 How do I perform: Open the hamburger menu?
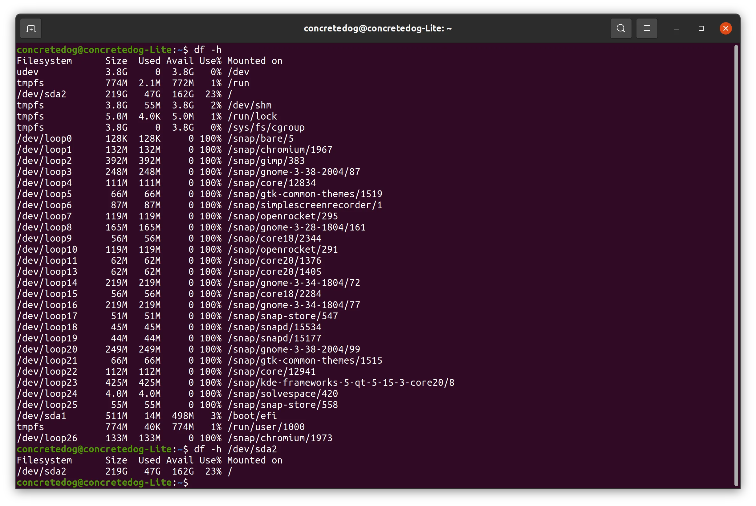point(646,28)
